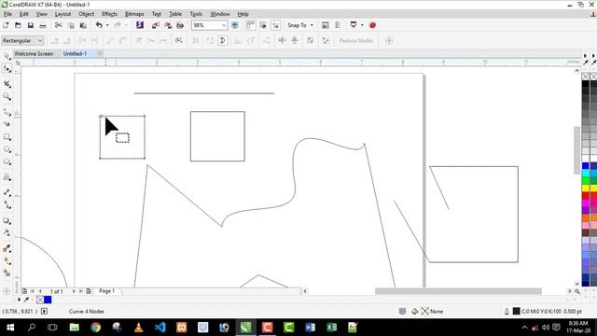Select the Rectangle tool in the toolbox
Image resolution: width=597 pixels, height=336 pixels.
(x=7, y=137)
